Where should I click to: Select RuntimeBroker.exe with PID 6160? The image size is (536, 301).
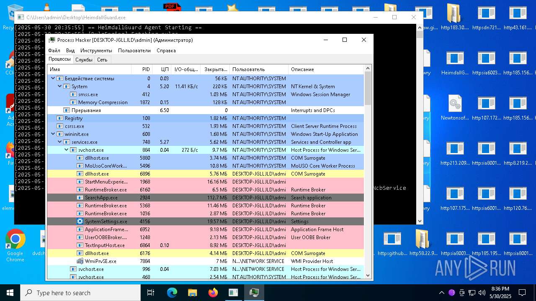coord(206,190)
